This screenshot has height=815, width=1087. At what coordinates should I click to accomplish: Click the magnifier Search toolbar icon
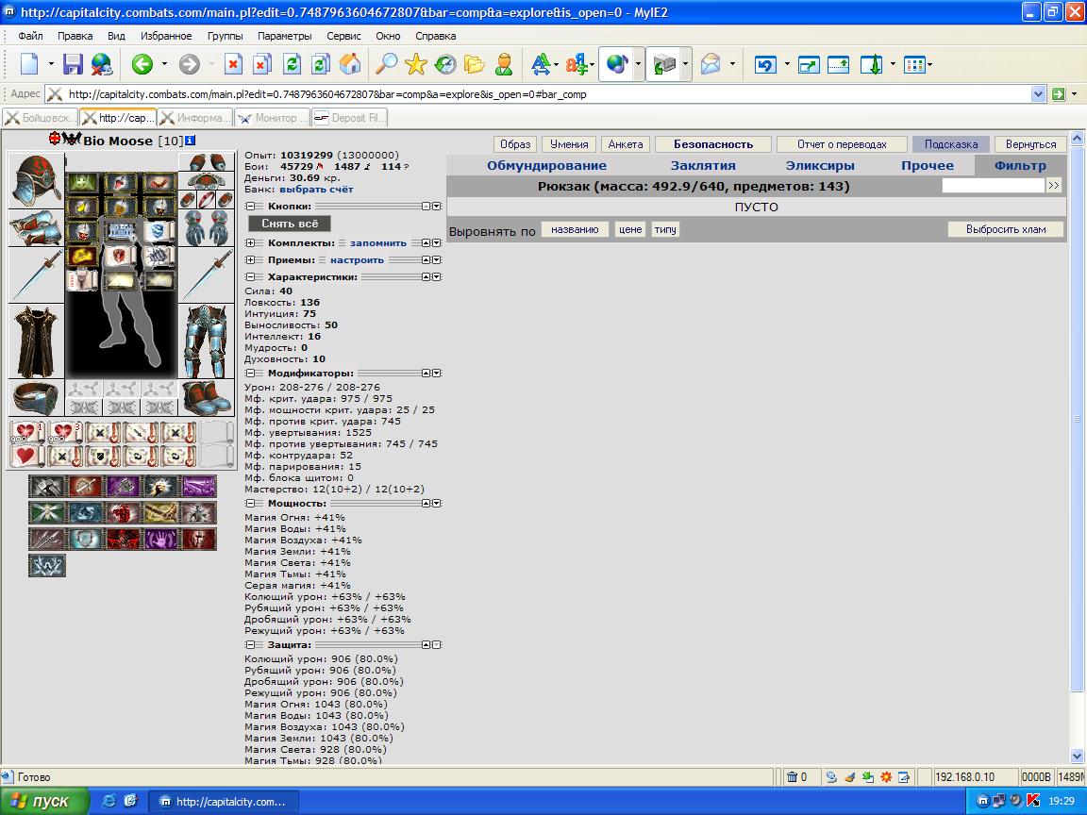pos(386,64)
